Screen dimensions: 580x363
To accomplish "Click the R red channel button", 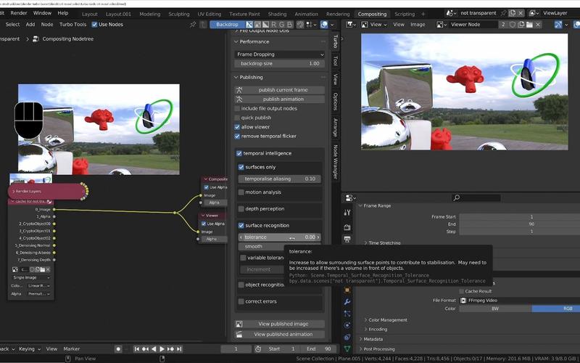I will pyautogui.click(x=274, y=25).
